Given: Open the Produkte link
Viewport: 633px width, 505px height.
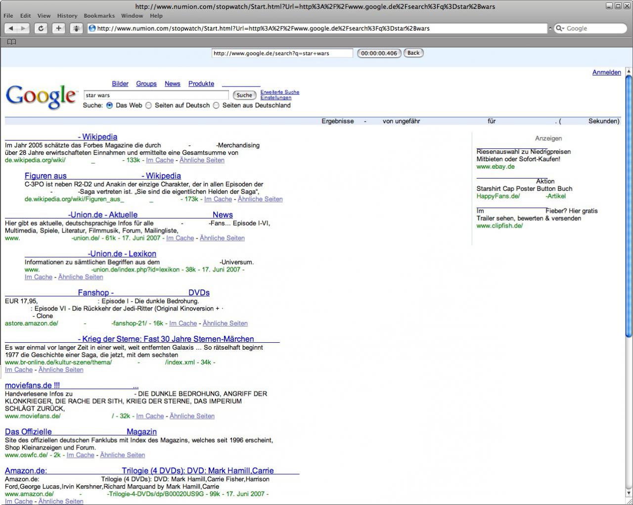Looking at the screenshot, I should pos(201,84).
